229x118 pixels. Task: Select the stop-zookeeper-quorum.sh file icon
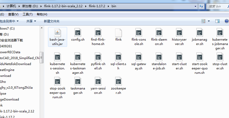[x=58, y=81]
